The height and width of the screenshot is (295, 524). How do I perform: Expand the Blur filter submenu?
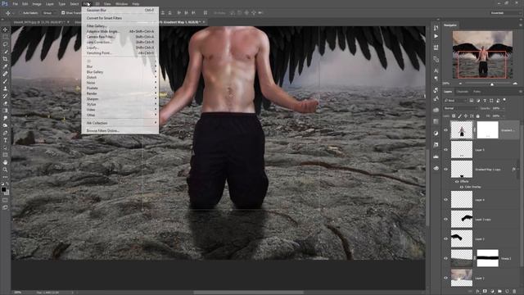[x=120, y=66]
